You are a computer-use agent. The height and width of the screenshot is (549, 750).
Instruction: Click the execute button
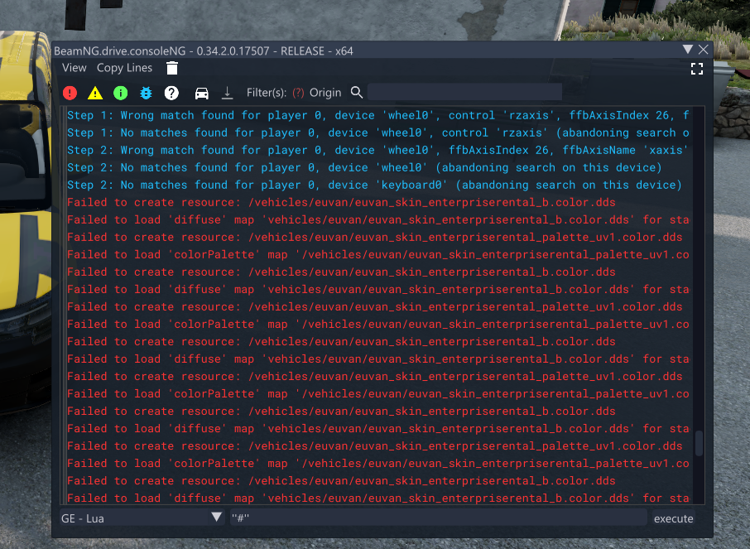(x=674, y=518)
